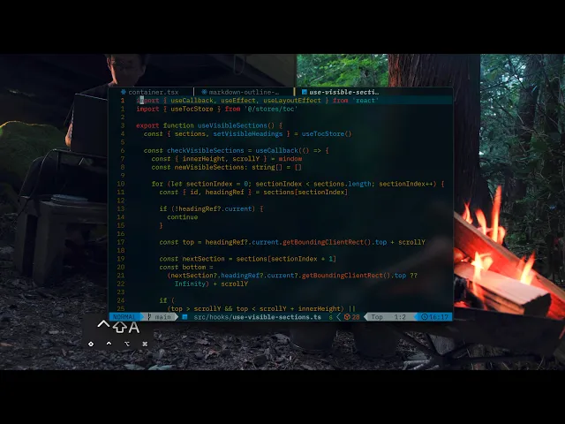Click the large shift arrow in keystroke overlay
This screenshot has width=565, height=424.
tap(120, 327)
